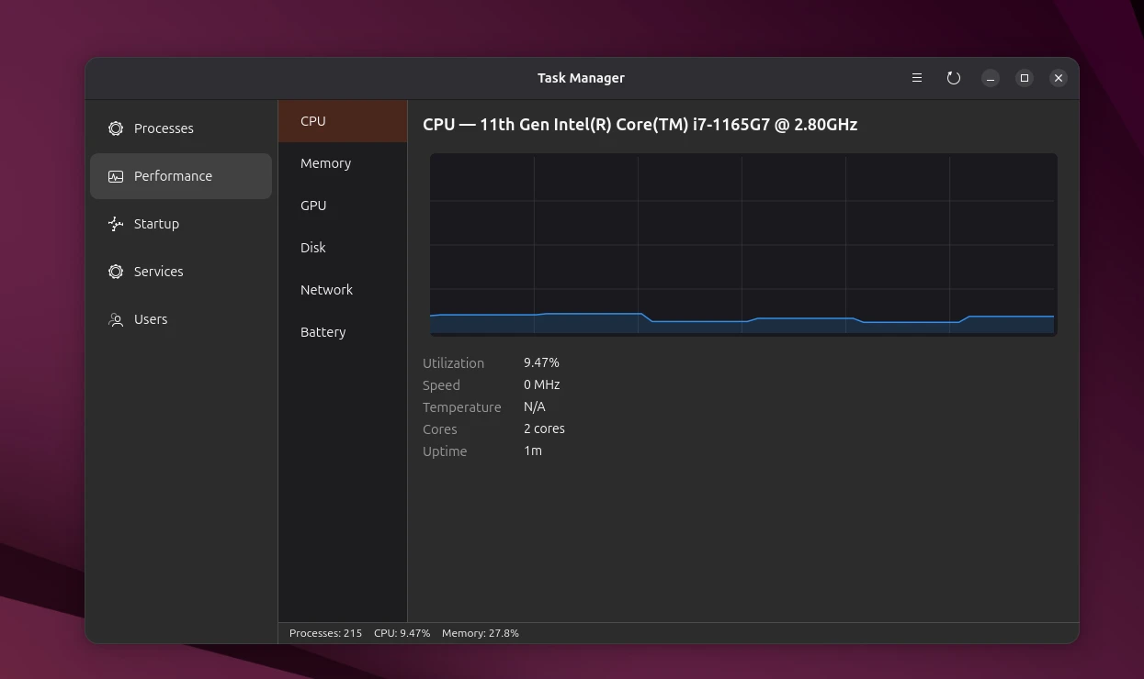The image size is (1144, 679).
Task: Switch to the Network tab
Action: click(x=326, y=289)
